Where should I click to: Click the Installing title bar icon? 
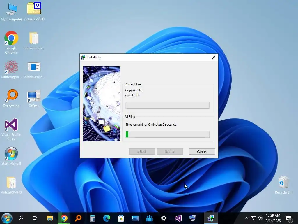click(83, 57)
